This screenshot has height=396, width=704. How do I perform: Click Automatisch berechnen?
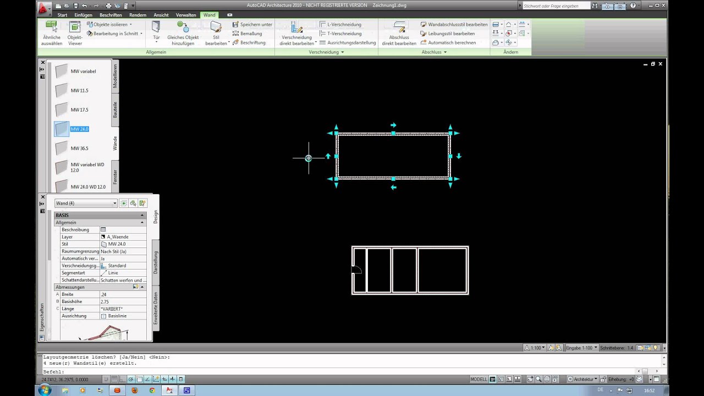click(448, 42)
